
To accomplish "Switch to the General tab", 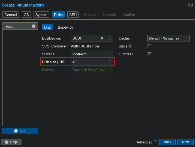I will click(x=11, y=15).
